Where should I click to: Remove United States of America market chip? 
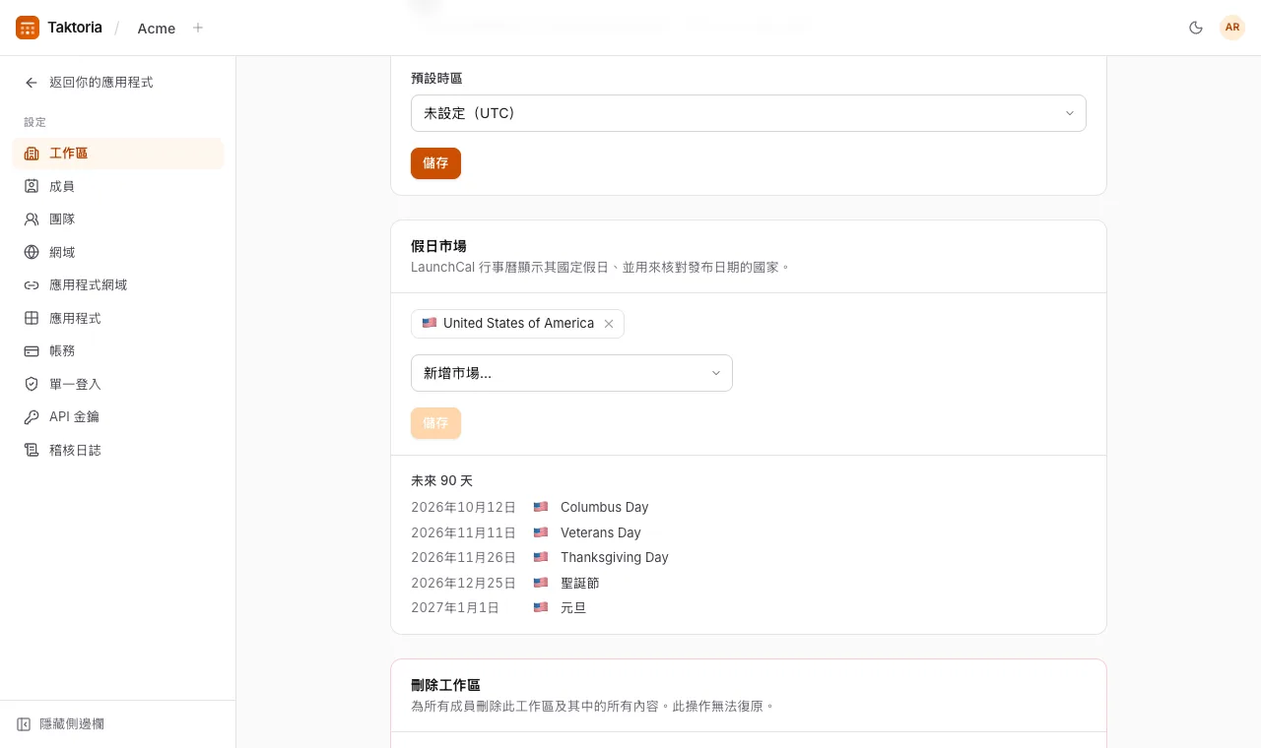pos(609,324)
